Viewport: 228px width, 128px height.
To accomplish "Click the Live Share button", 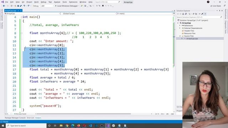I will 216,6.
